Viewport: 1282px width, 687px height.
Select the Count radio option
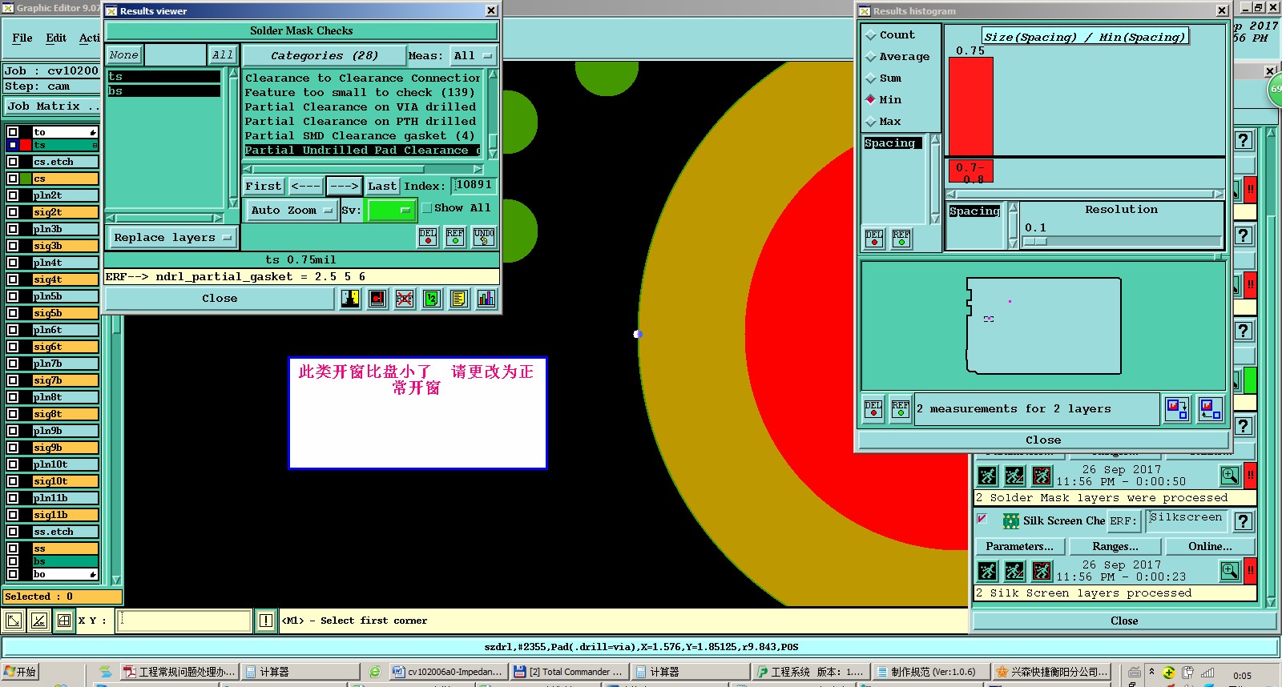click(871, 35)
